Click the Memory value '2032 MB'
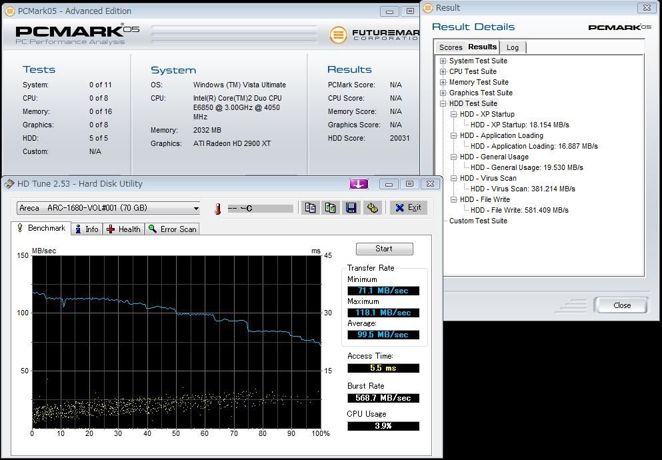This screenshot has width=662, height=460. 207,131
